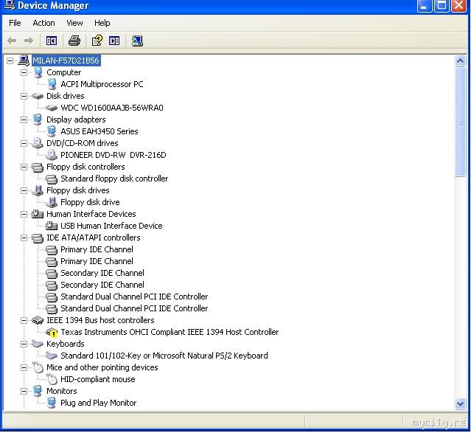Click the USB Human Interface Device icon
The image size is (471, 433).
point(52,226)
